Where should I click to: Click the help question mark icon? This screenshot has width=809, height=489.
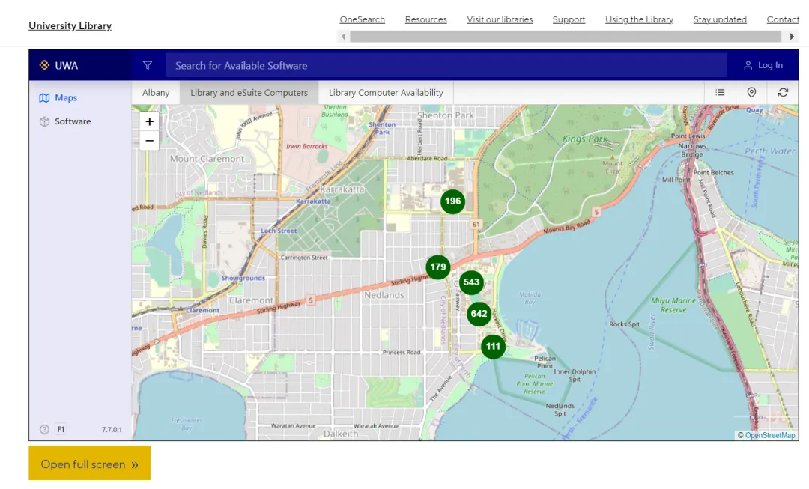point(44,429)
